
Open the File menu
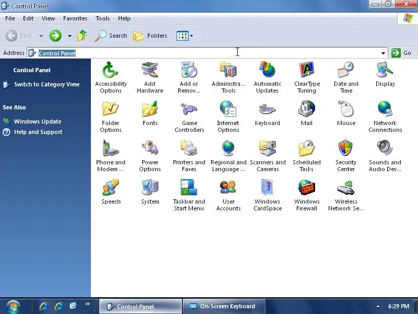click(10, 18)
